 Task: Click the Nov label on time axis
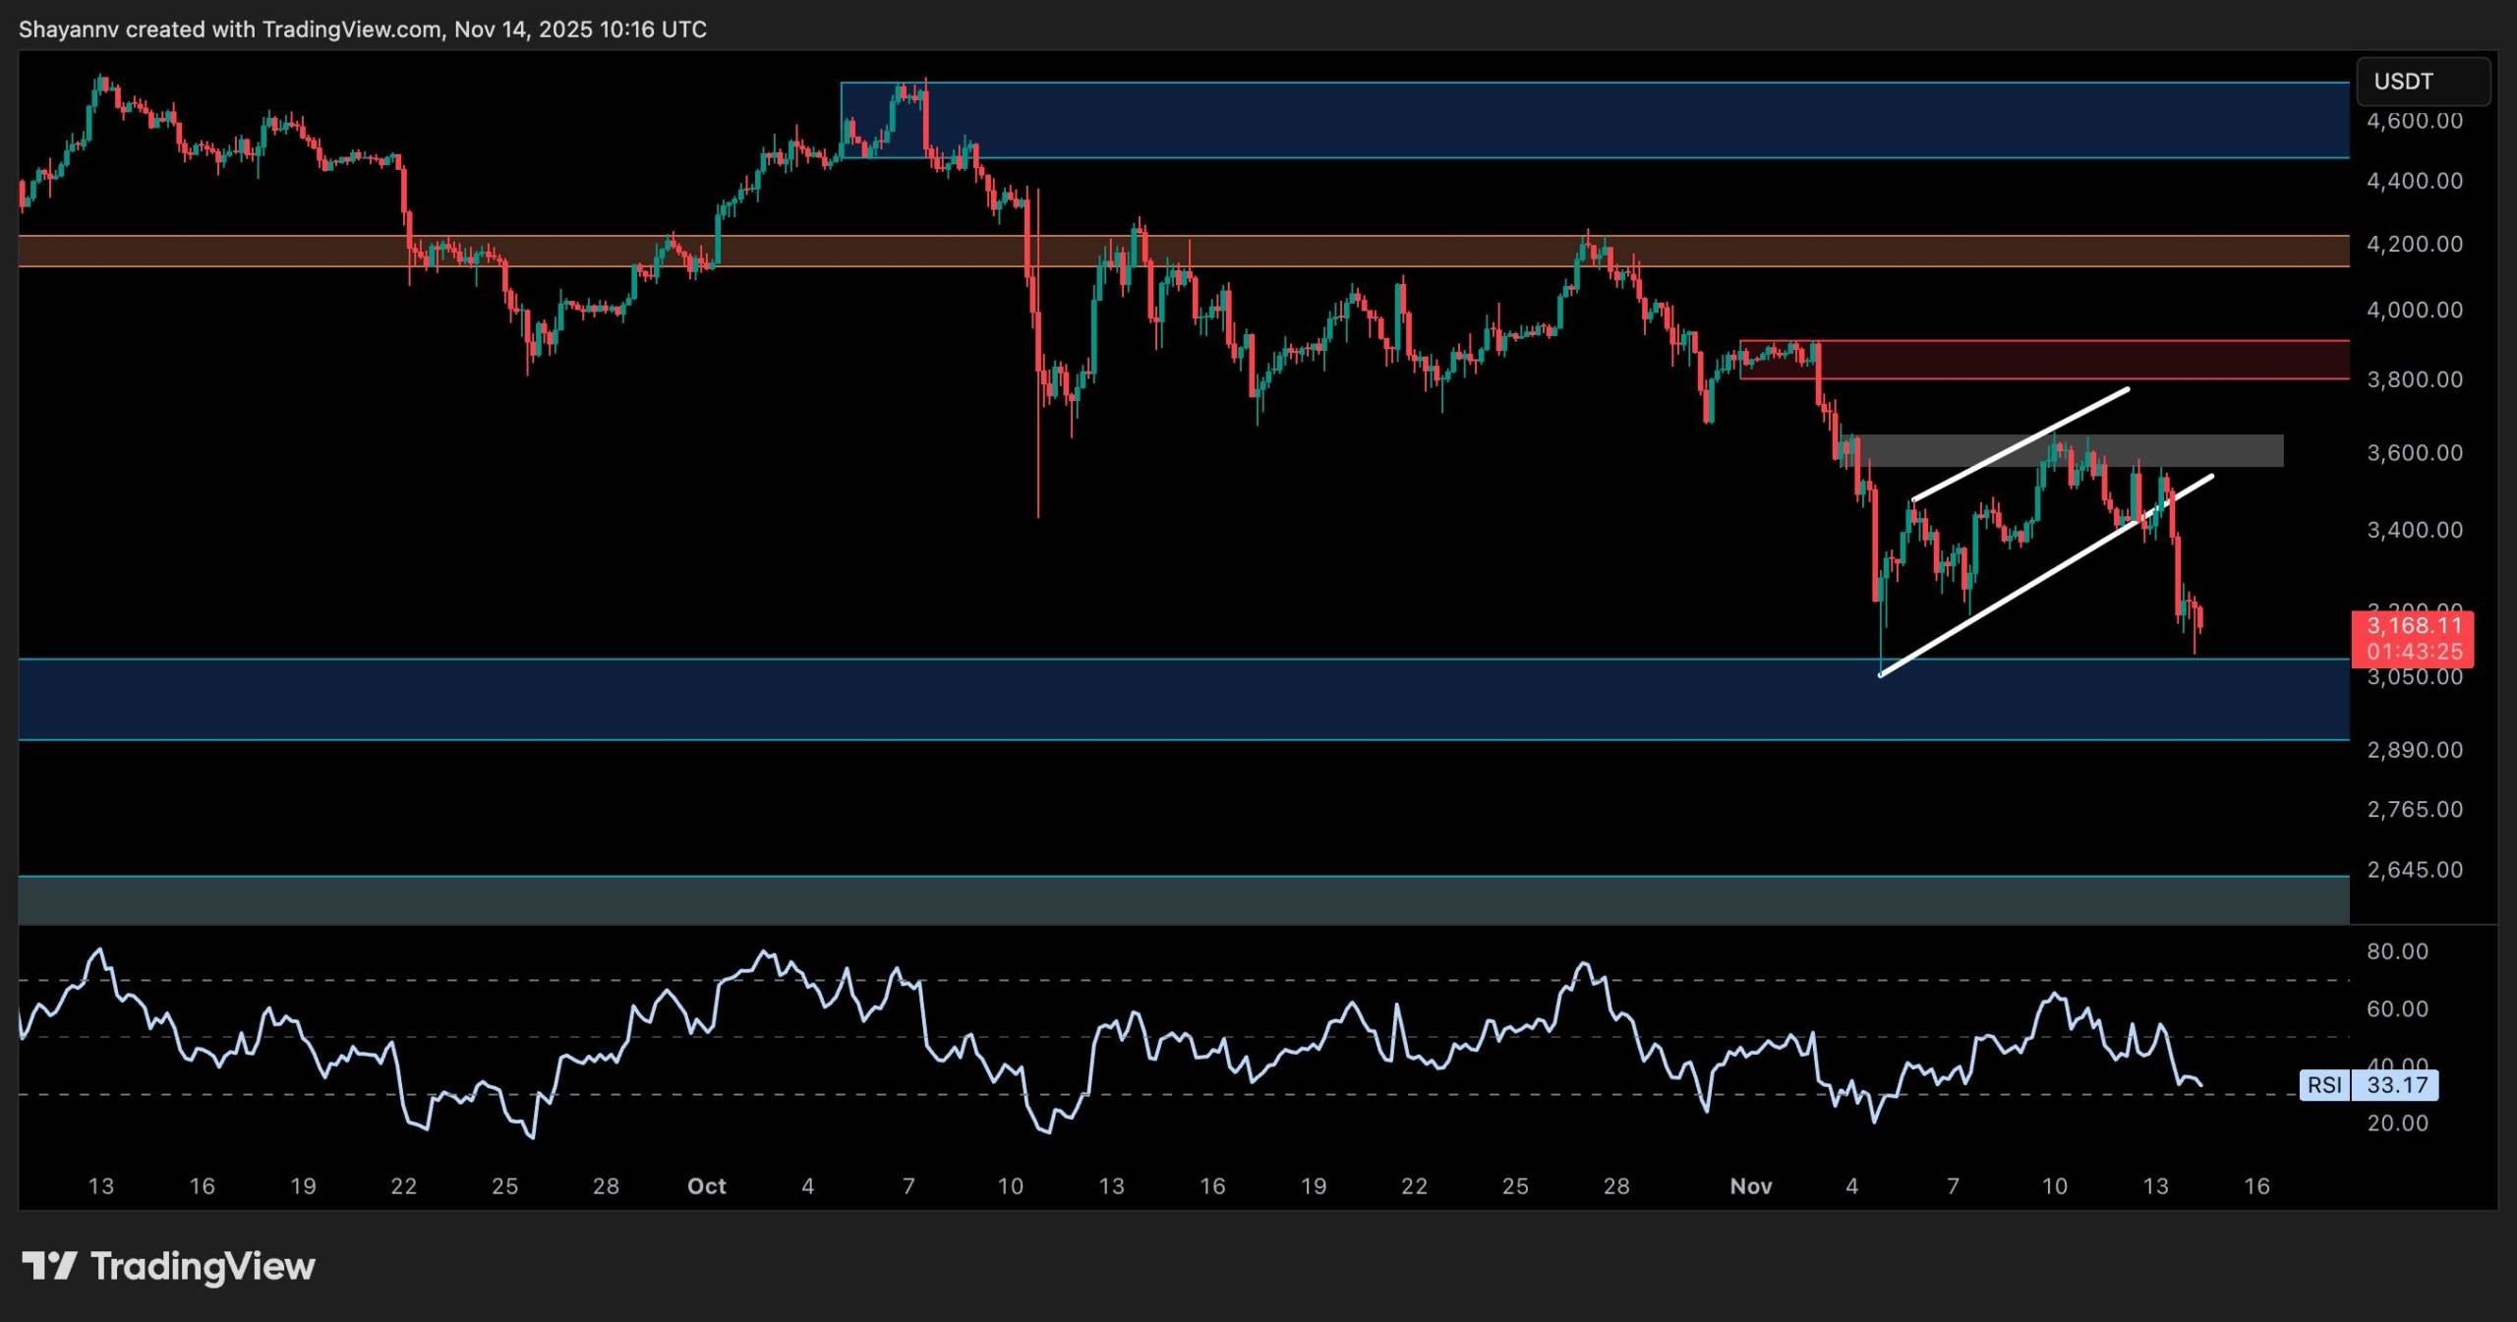tap(1750, 1186)
